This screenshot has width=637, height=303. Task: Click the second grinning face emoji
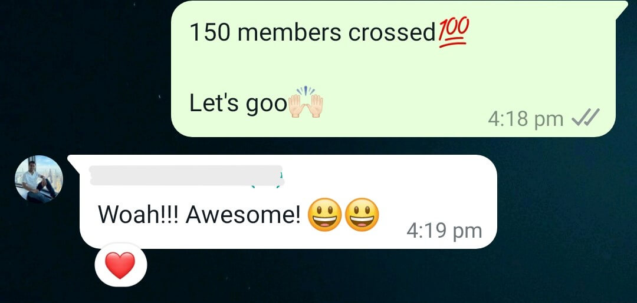[x=362, y=215]
